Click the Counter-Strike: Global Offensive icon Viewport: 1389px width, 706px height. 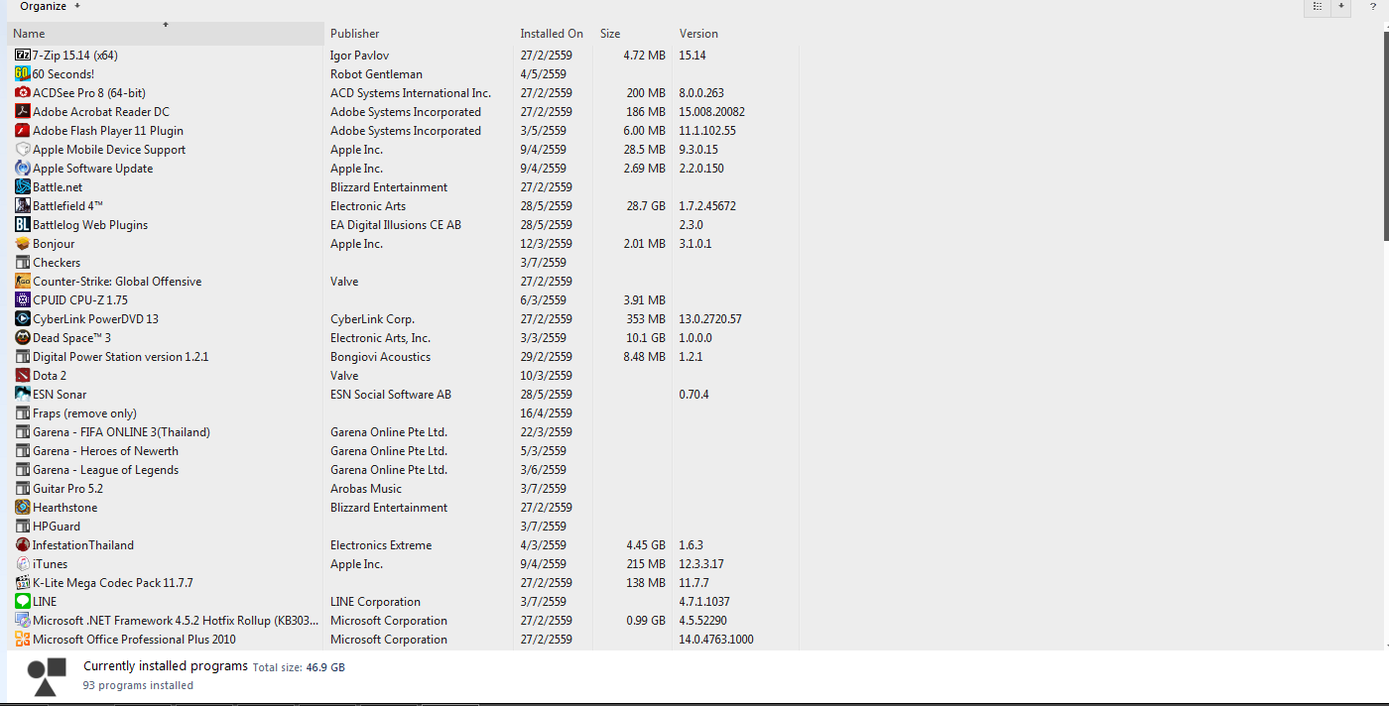tap(23, 282)
